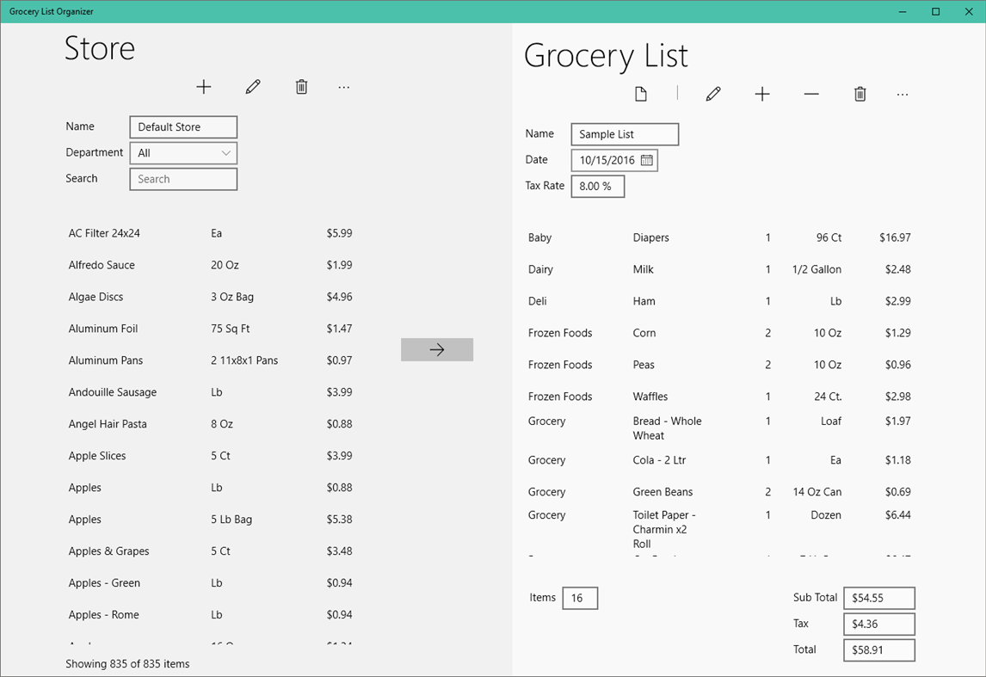Click the store Name field
This screenshot has height=677, width=986.
coord(182,126)
